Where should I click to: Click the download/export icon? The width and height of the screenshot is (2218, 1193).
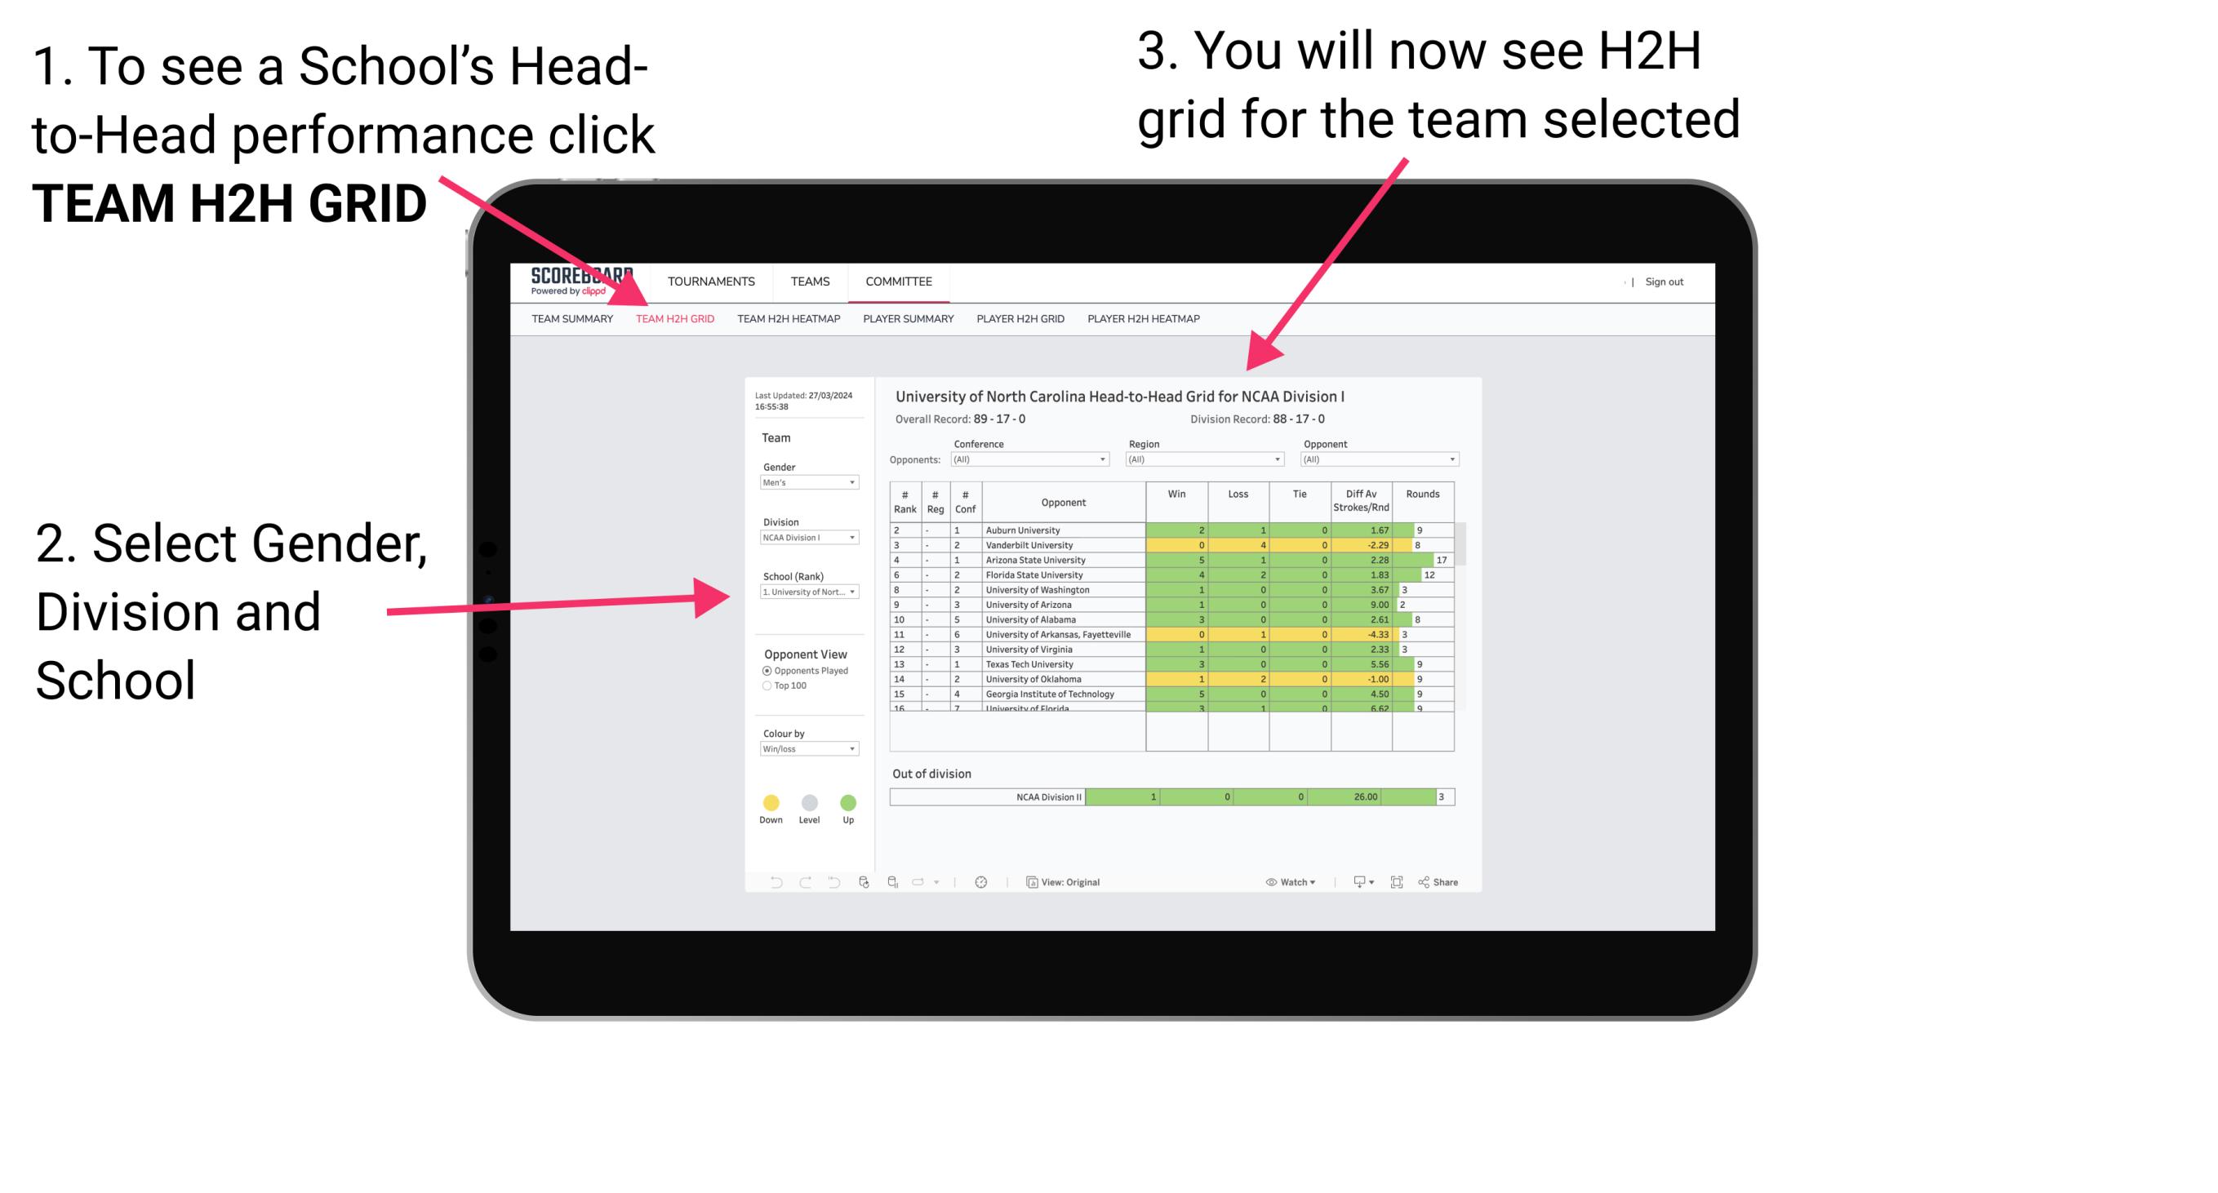(1355, 881)
